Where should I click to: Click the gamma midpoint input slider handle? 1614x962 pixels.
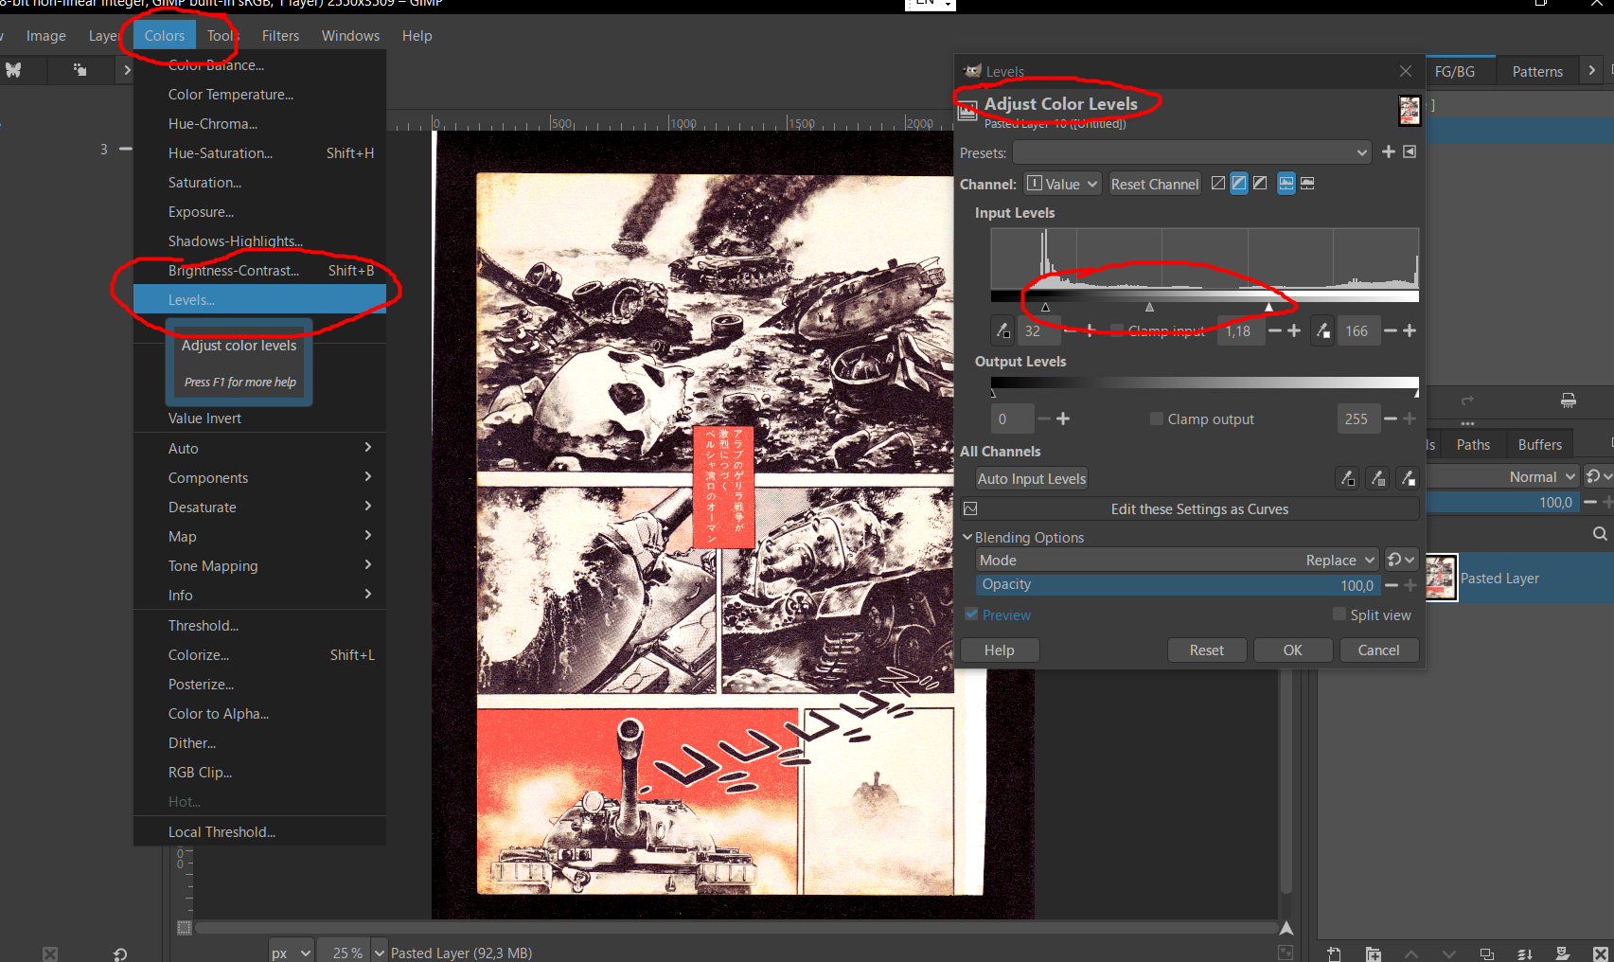coord(1149,307)
